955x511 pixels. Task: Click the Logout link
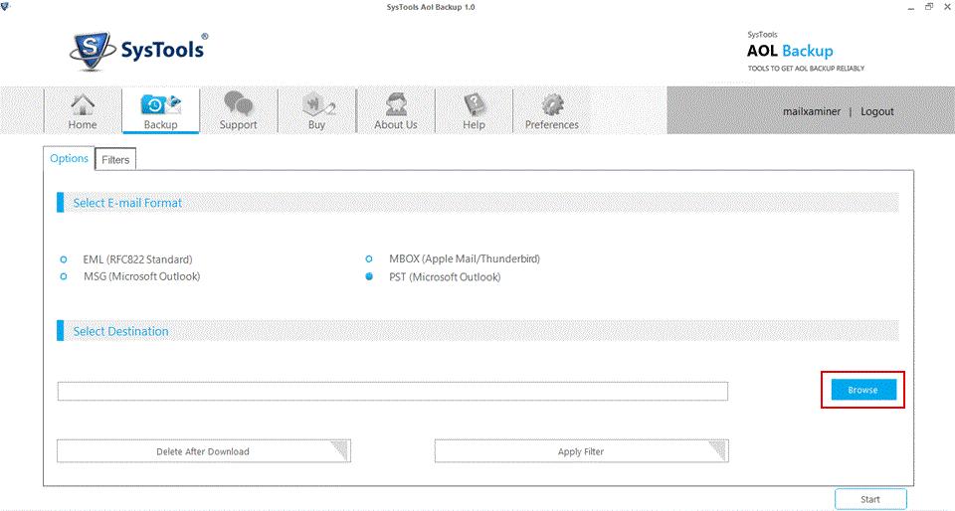pyautogui.click(x=877, y=111)
